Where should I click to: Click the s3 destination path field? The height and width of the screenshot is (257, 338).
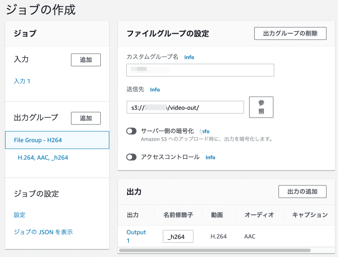[x=185, y=107]
